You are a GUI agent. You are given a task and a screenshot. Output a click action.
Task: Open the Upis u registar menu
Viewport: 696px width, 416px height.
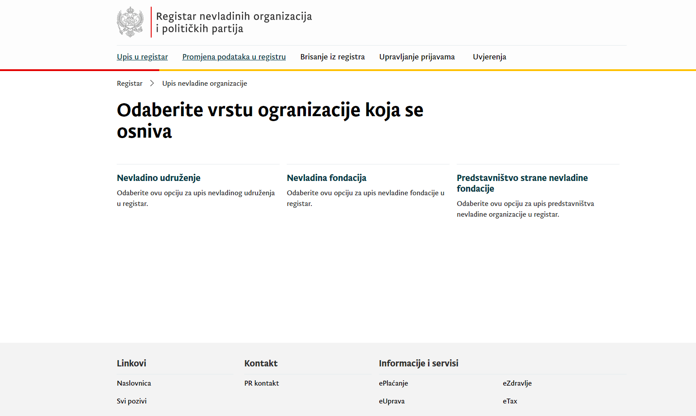142,57
